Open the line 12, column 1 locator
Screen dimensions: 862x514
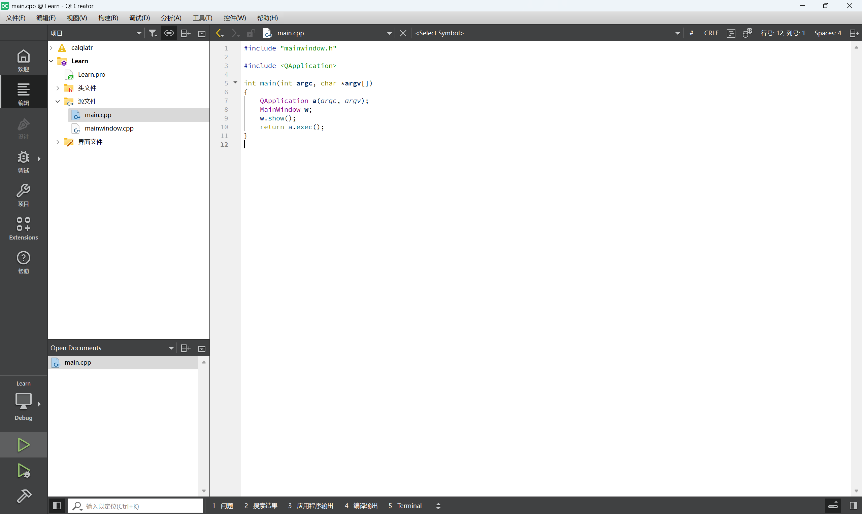[x=783, y=33]
